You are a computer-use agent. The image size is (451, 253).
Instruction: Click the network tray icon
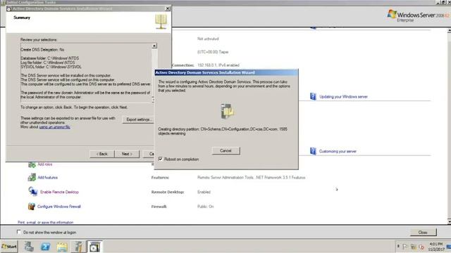click(x=414, y=247)
